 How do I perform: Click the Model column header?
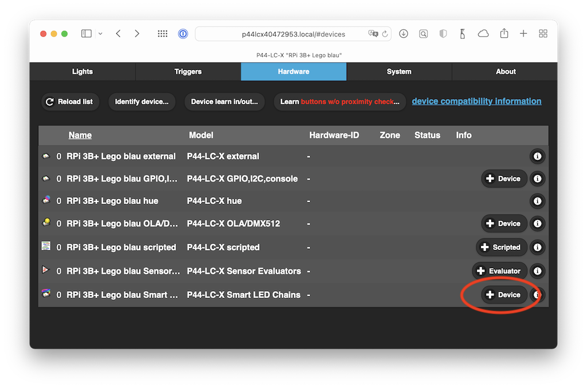tap(201, 135)
